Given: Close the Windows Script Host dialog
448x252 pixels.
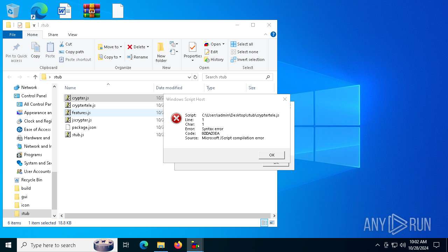Looking at the screenshot, I should tap(285, 99).
